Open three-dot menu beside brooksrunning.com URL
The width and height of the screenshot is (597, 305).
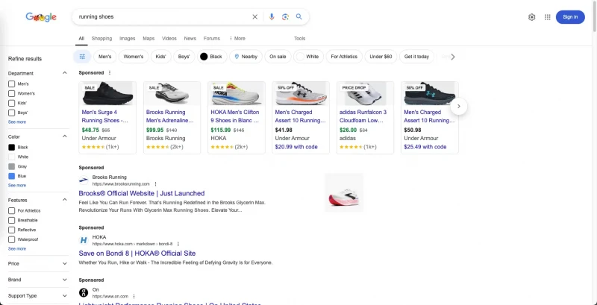(x=155, y=184)
